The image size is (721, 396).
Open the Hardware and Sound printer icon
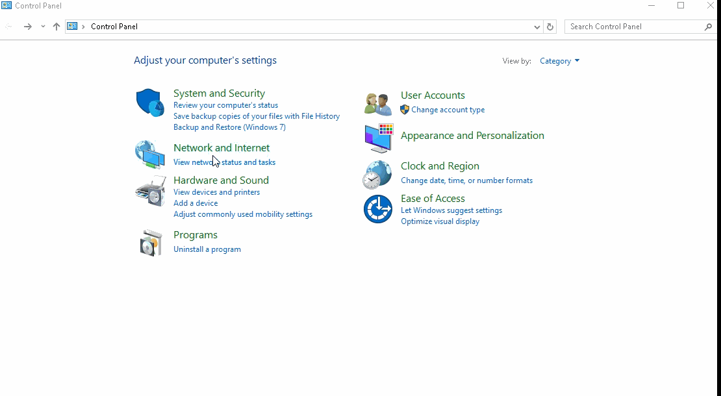click(x=150, y=191)
